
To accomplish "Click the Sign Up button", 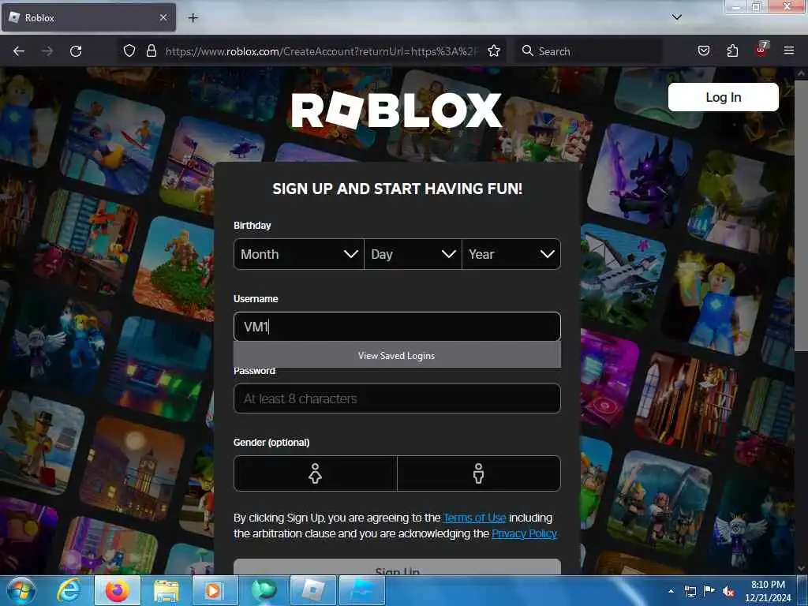I will pos(397,567).
